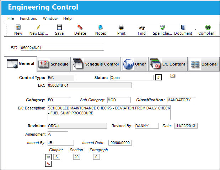The width and height of the screenshot is (220, 170).
Task: Open the Other tab
Action: tap(135, 64)
